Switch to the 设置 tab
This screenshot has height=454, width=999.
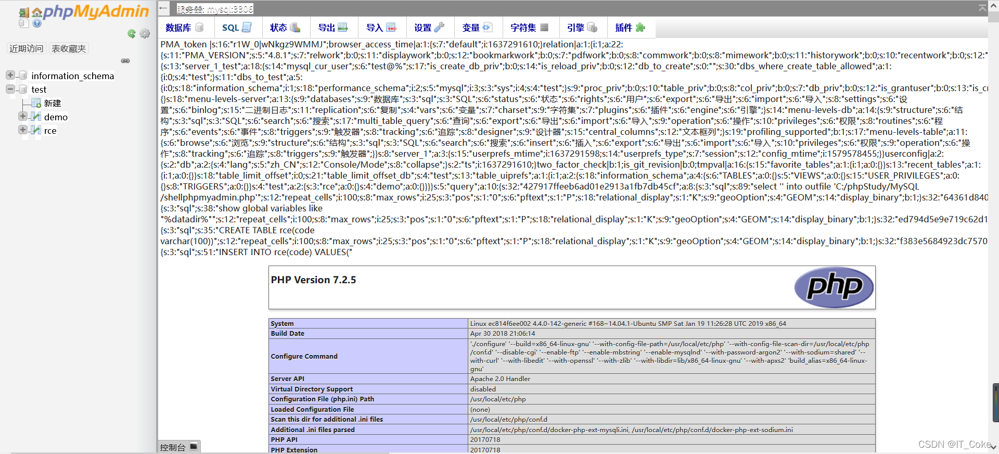pyautogui.click(x=429, y=28)
